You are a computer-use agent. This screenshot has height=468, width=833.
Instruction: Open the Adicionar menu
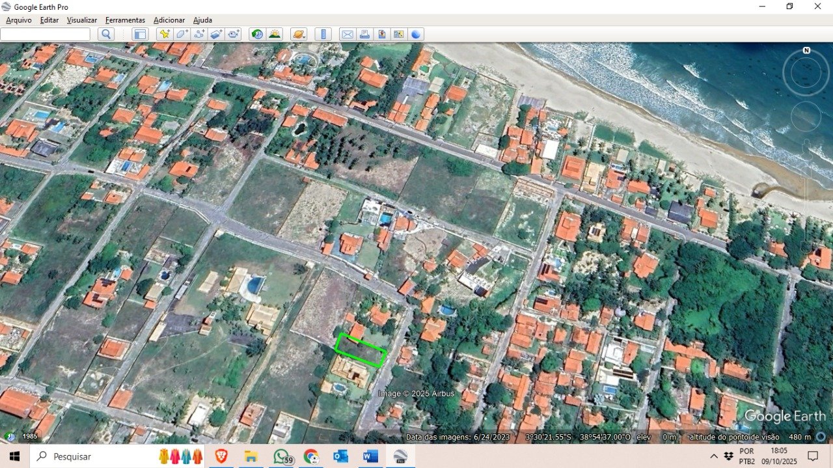click(x=169, y=20)
